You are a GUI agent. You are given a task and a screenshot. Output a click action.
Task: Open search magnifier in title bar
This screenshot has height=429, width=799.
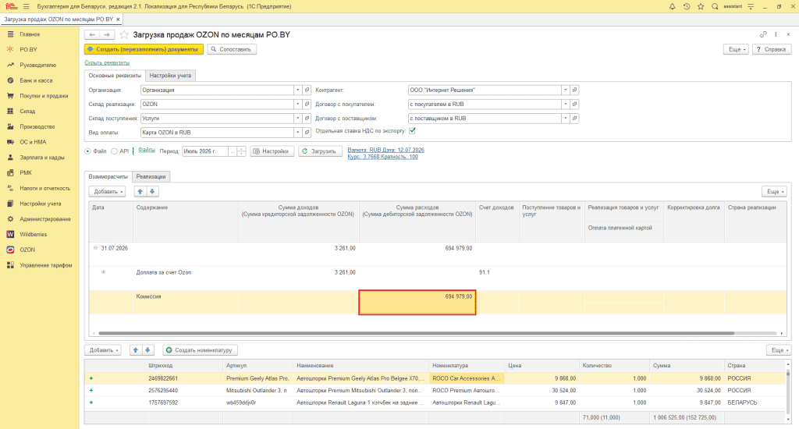[715, 6]
